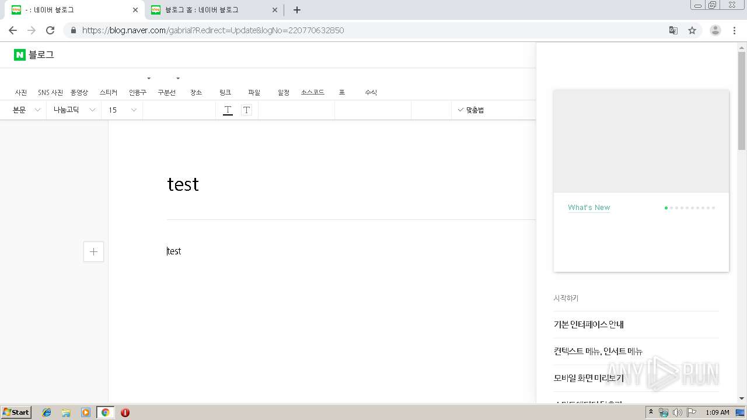This screenshot has width=747, height=420.
Task: Go forward in browser
Action: [x=32, y=30]
